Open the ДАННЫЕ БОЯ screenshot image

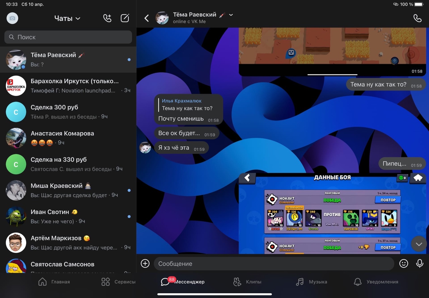332,214
